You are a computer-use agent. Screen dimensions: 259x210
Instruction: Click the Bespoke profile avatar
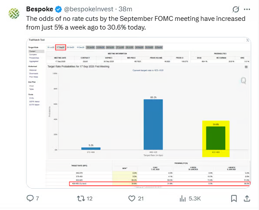(x=14, y=13)
